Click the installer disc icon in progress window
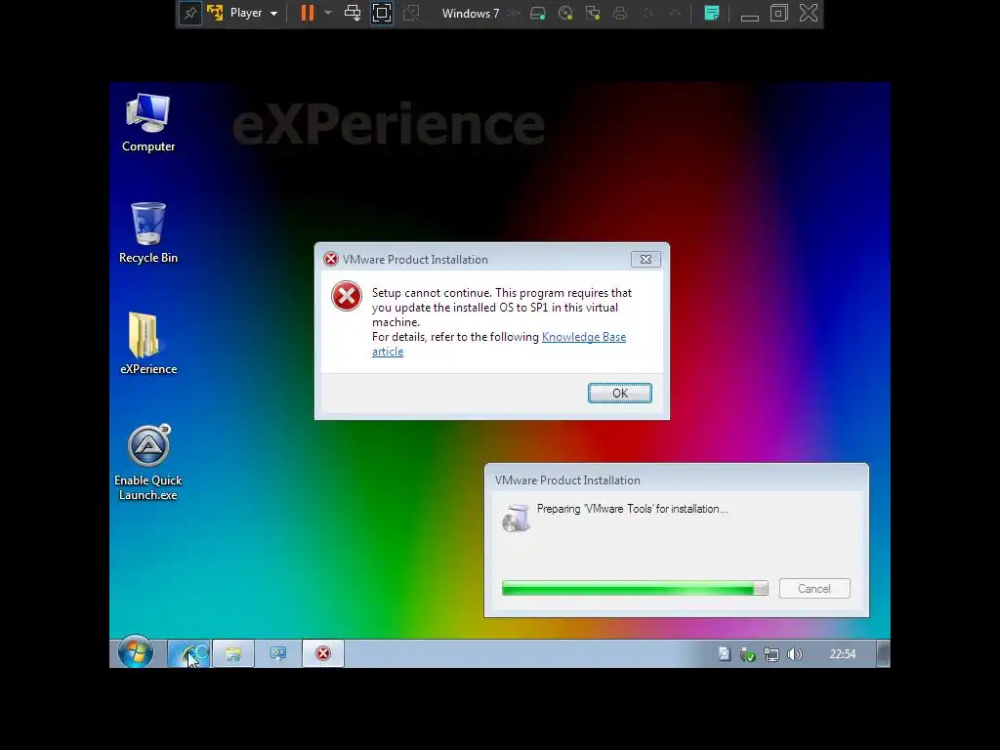1000x750 pixels. pyautogui.click(x=516, y=518)
